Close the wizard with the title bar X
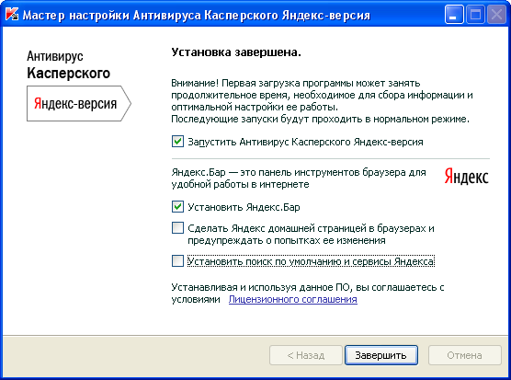 [496, 15]
